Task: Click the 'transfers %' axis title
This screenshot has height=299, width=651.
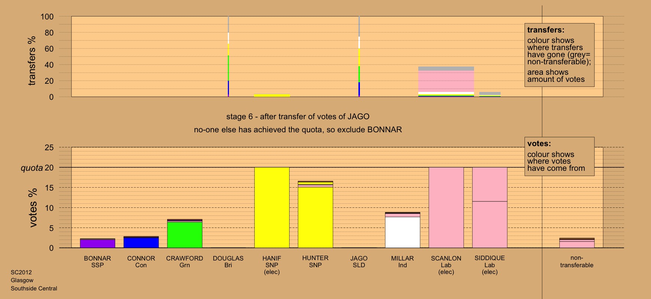Action: pos(32,61)
